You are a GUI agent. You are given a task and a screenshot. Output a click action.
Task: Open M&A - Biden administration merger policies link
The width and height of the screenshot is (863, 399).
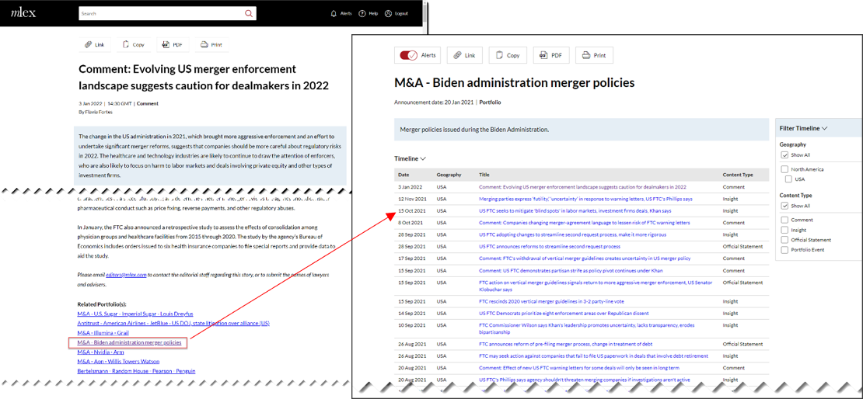click(x=129, y=342)
